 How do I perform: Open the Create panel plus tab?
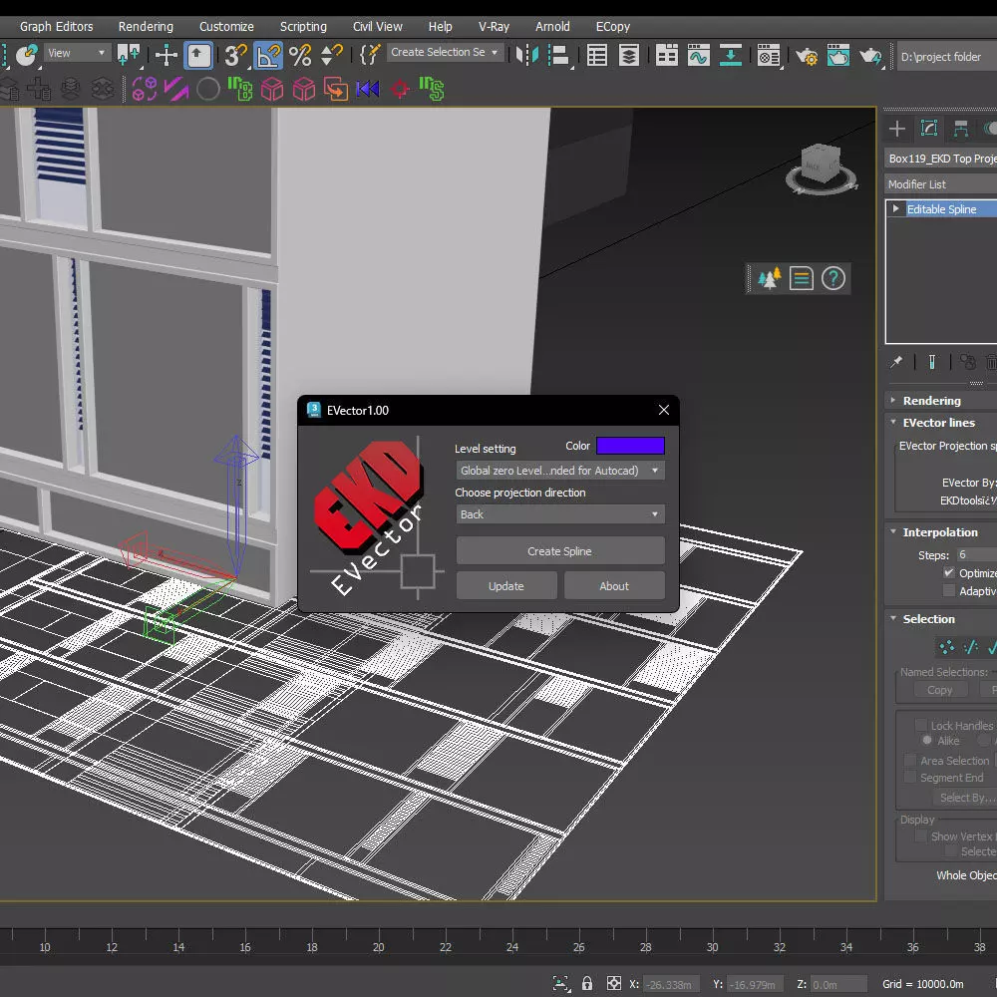897,129
